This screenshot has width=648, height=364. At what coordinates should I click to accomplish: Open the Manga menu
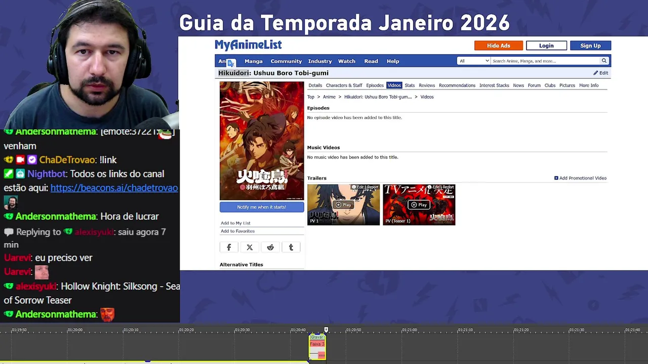(254, 61)
